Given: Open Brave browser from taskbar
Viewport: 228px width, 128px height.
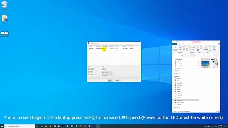Looking at the screenshot, I should pos(50,126).
